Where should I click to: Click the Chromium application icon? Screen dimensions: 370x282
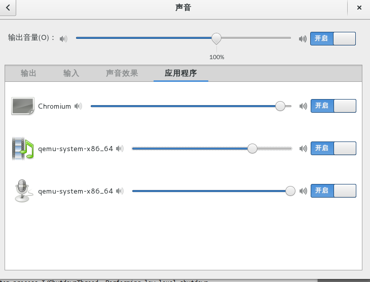pos(22,106)
